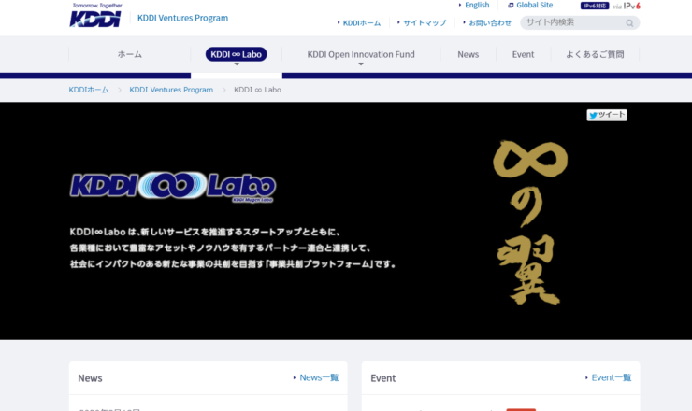
Task: Go to KDDIホーム in breadcrumb
Action: tap(89, 90)
